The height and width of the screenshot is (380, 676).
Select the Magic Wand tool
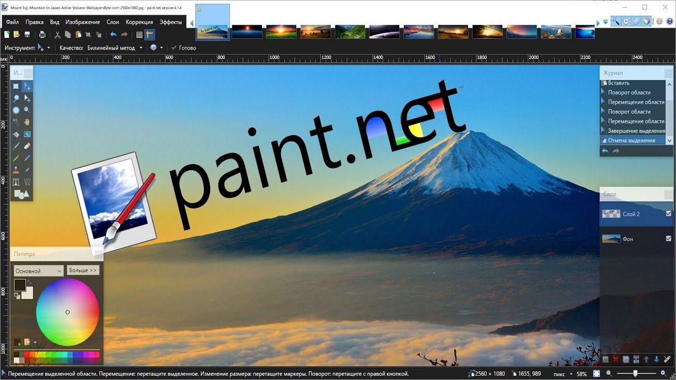pos(16,122)
